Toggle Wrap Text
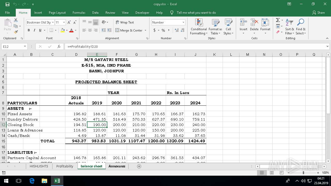The height and width of the screenshot is (186, 331). tap(125, 22)
